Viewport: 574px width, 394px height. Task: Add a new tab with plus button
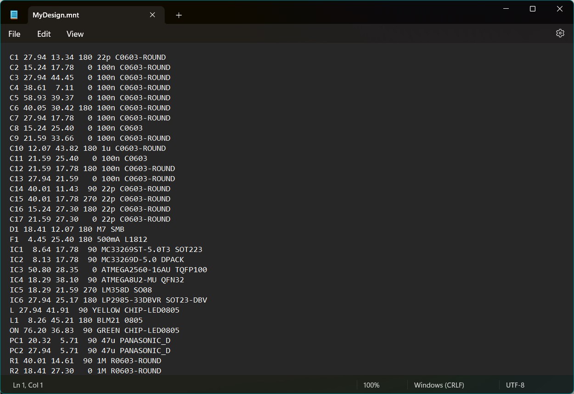click(179, 15)
